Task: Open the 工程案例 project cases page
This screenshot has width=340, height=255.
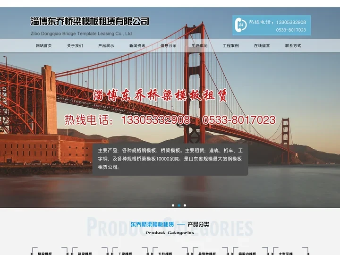Action: [231, 45]
